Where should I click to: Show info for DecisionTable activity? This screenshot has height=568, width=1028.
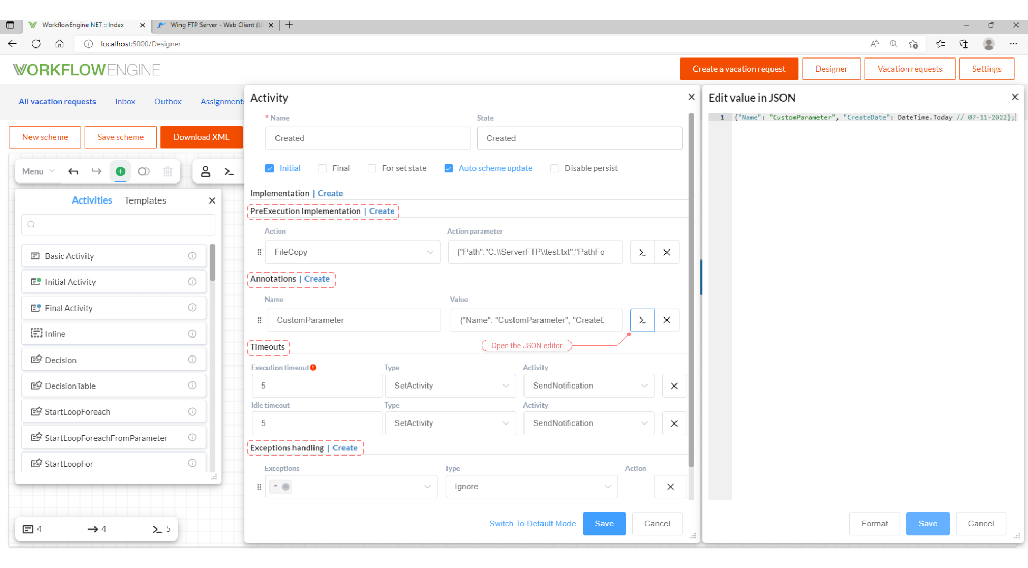tap(192, 386)
